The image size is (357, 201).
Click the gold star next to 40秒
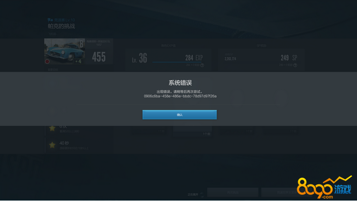pyautogui.click(x=52, y=145)
